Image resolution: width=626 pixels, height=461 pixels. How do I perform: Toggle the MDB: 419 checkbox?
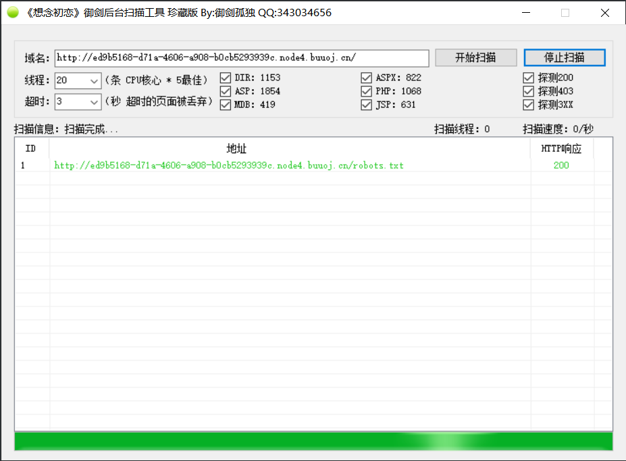pyautogui.click(x=226, y=105)
